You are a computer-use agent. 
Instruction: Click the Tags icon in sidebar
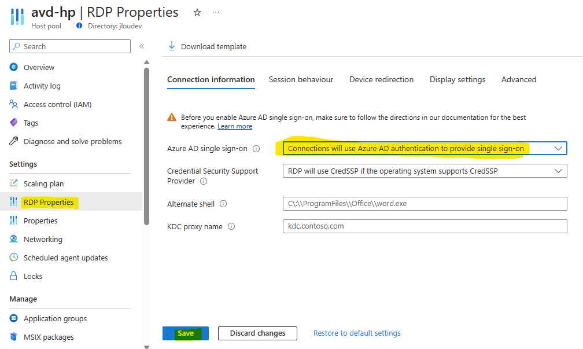click(x=13, y=123)
